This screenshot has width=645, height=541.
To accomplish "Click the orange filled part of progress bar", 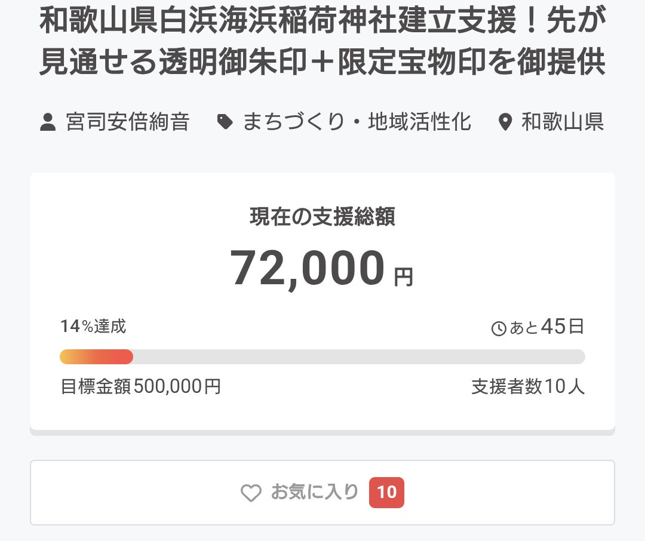I will [x=96, y=356].
